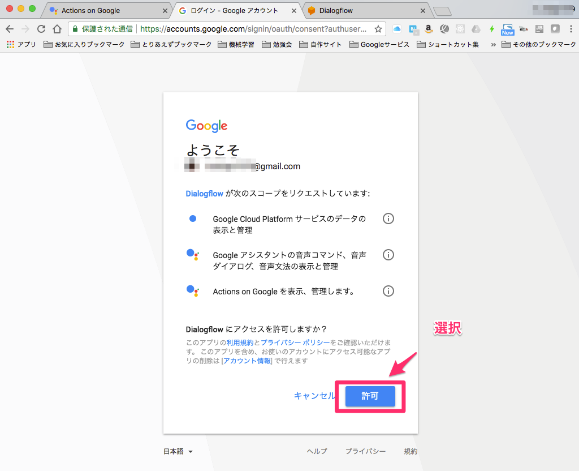
Task: Click inside the address bar
Action: pyautogui.click(x=226, y=28)
